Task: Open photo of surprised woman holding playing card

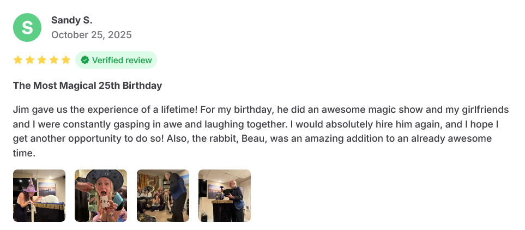Action: pos(101,196)
